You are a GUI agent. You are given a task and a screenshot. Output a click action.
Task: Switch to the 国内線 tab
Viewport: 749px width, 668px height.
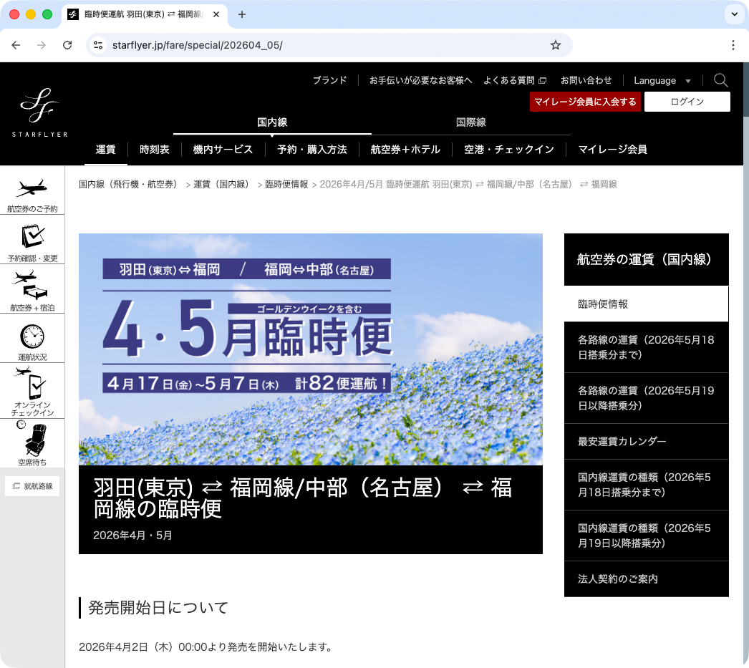point(272,122)
